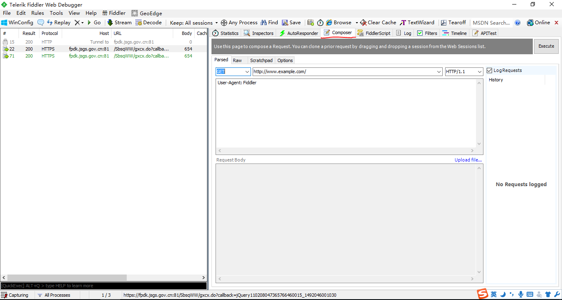Switch to the Filters tab
The width and height of the screenshot is (562, 300).
[x=427, y=33]
